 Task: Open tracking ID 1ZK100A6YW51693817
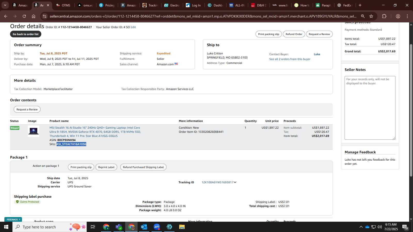click(x=217, y=182)
